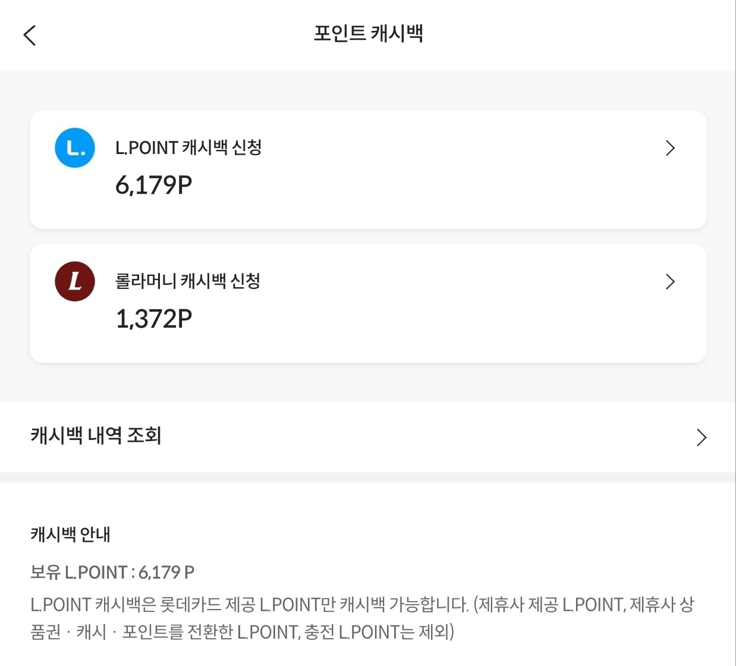Tap the blue L.POINT circular logo
The image size is (736, 666).
tap(74, 147)
